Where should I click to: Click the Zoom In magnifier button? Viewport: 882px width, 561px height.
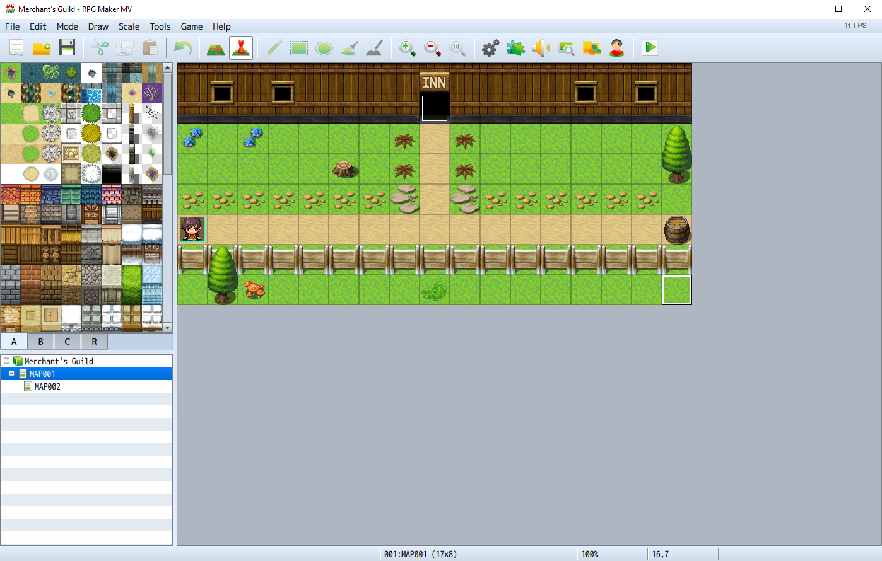coord(408,48)
